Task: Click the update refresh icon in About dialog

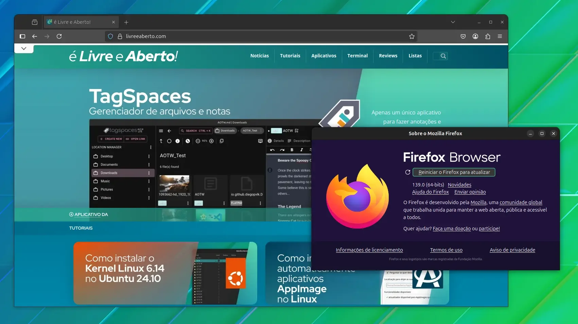Action: click(x=408, y=172)
